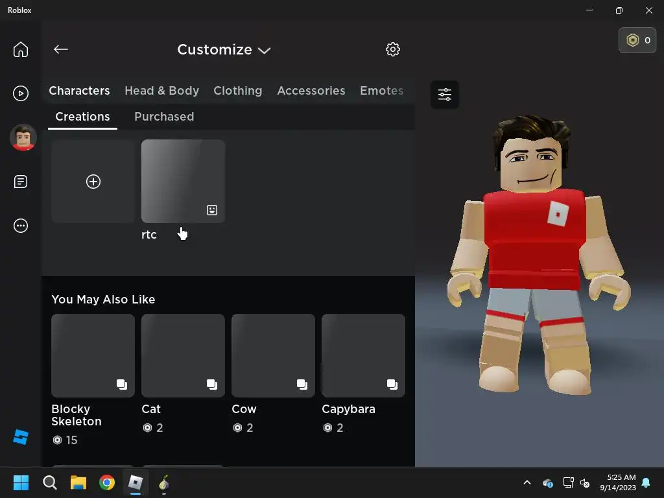Click Blocky Skeleton's 15 Robux price
The image size is (664, 498).
coord(65,440)
